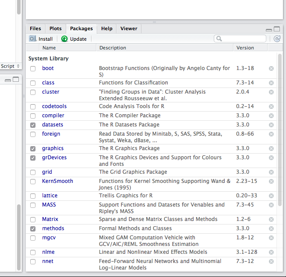Switch to the Plots tab

tap(55, 28)
